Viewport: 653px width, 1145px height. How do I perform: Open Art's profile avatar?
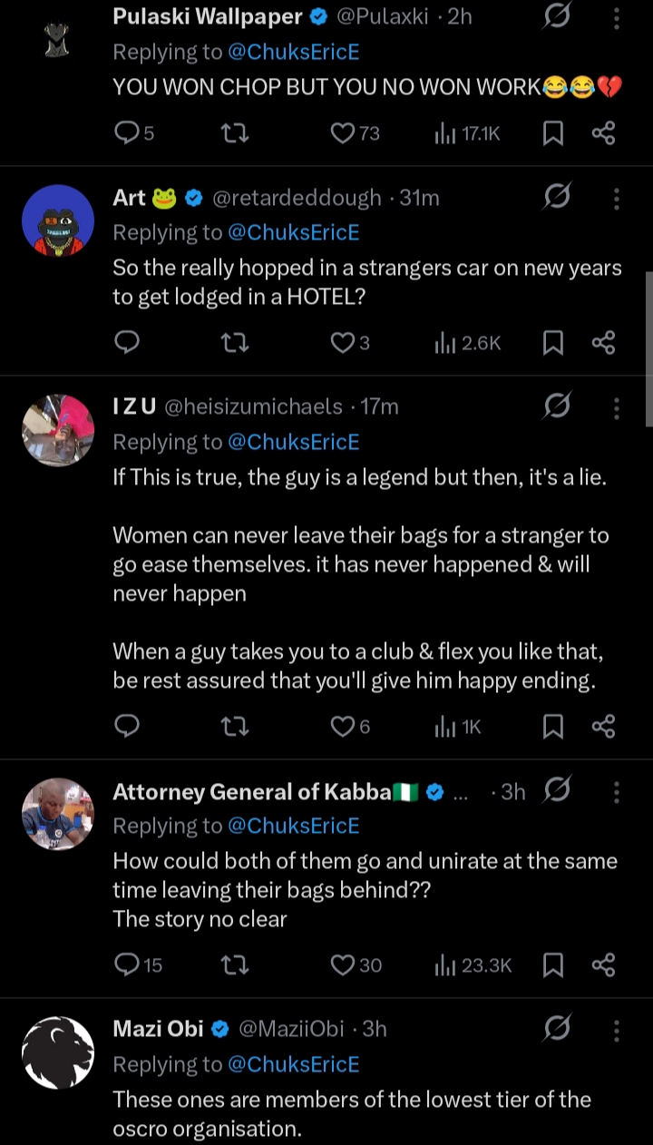coord(58,221)
